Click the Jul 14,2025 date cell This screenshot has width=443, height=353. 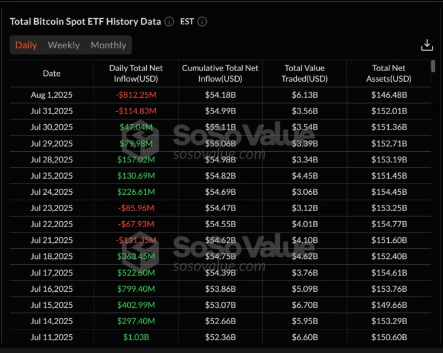point(51,321)
